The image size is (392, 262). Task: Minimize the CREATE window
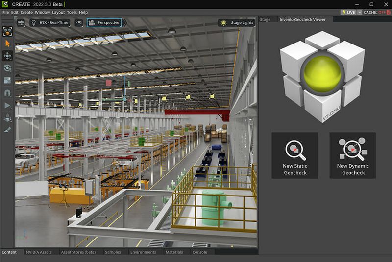tap(357, 4)
